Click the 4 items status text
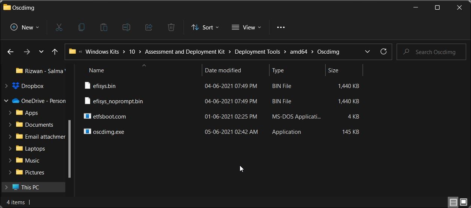 click(x=16, y=202)
